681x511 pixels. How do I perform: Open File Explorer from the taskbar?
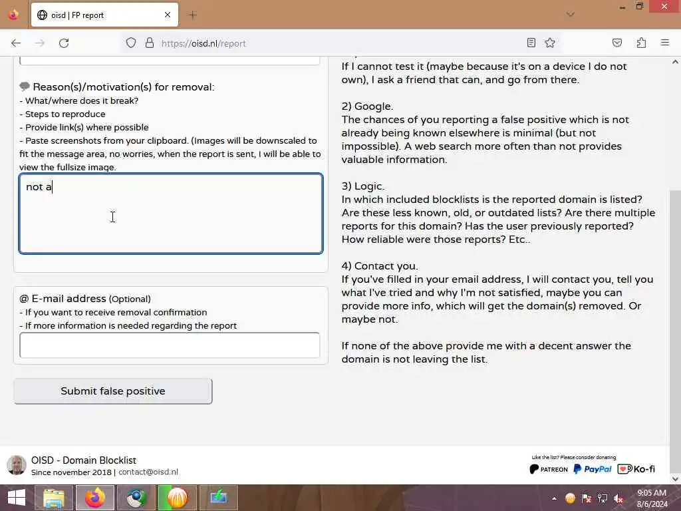(54, 498)
